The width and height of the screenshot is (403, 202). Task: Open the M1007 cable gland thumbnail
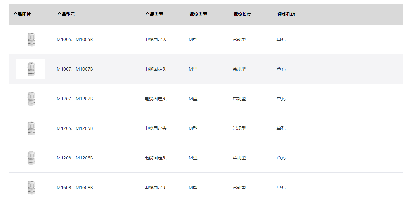click(x=31, y=69)
